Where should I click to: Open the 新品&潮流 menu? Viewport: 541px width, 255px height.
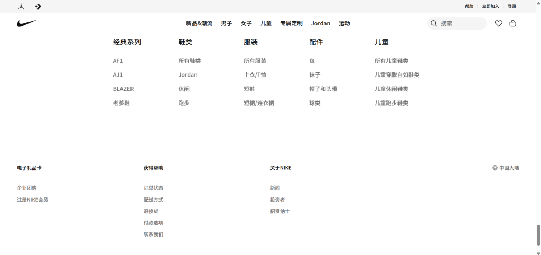click(x=199, y=23)
